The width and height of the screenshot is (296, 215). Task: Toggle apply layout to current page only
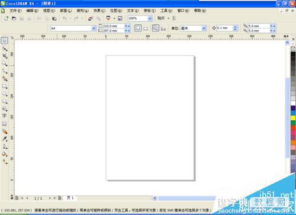pos(163,28)
